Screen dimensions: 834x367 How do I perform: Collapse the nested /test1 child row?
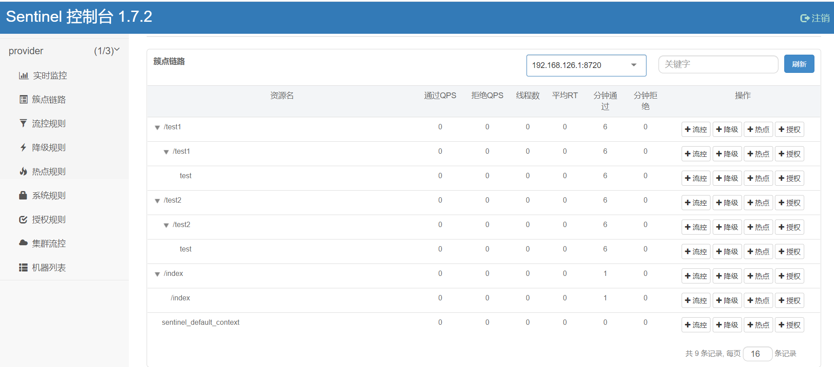pos(166,152)
